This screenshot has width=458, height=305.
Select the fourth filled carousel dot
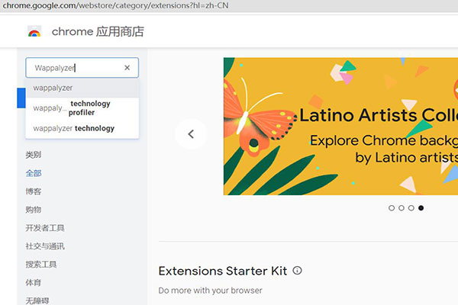(x=421, y=208)
